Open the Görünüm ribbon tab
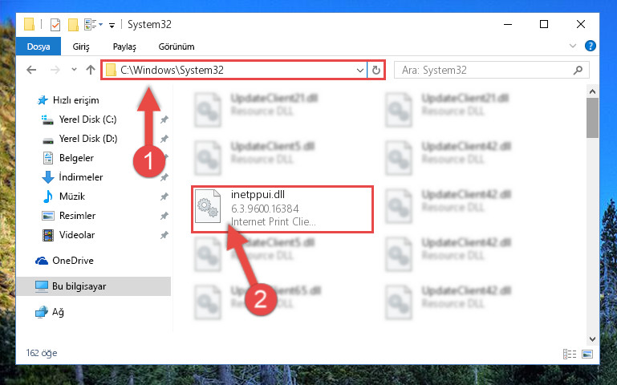 [177, 47]
